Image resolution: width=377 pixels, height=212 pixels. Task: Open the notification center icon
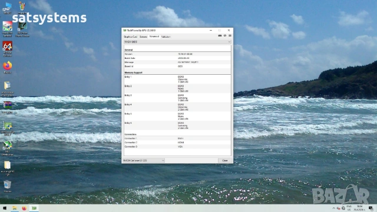point(371,208)
